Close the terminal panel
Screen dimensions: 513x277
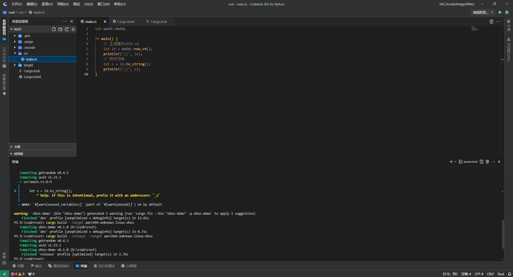[499, 162]
